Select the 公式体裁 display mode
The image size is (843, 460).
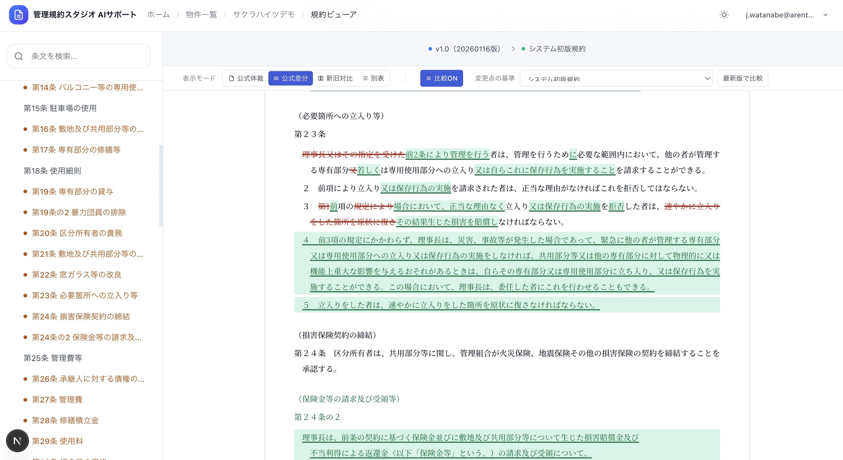(246, 78)
